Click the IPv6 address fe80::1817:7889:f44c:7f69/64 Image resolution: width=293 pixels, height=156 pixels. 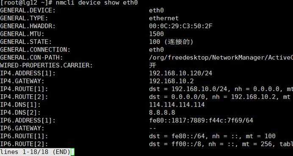201,120
